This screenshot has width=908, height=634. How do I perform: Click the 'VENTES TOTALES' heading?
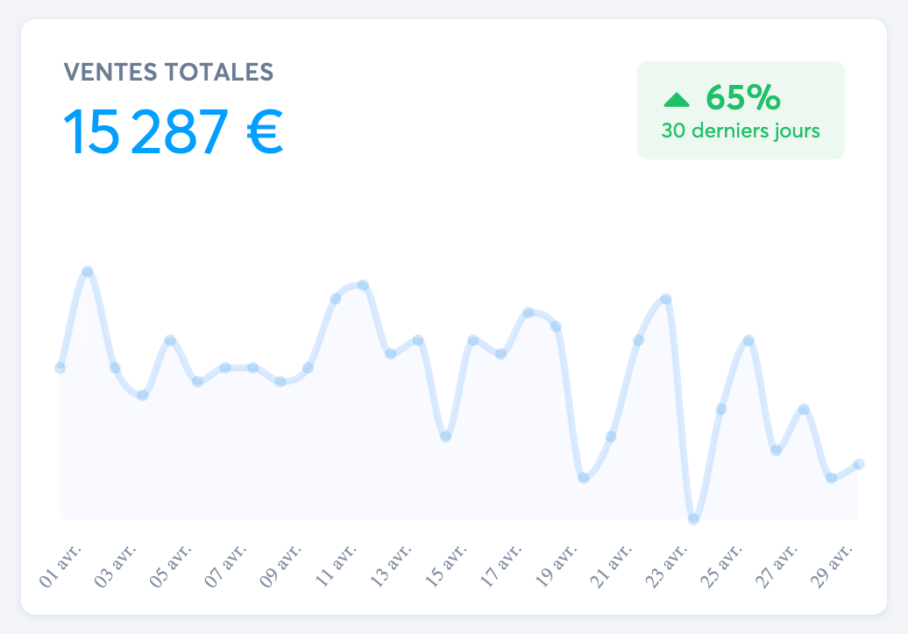[169, 72]
